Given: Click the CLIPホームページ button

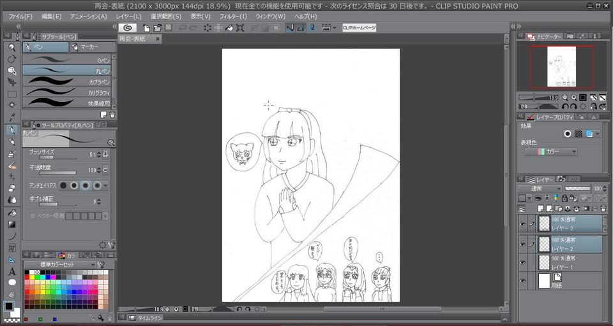Looking at the screenshot, I should tap(359, 28).
